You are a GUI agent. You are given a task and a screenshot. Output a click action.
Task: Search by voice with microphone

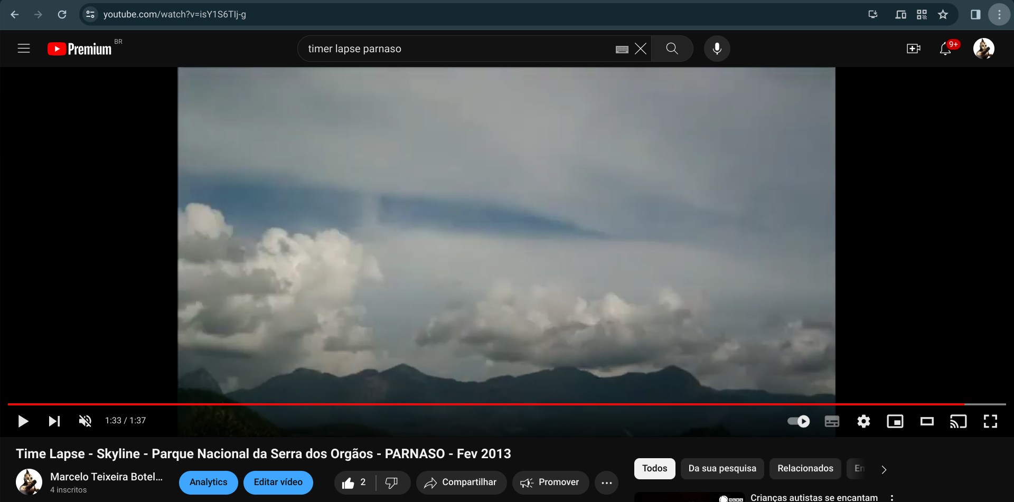(717, 49)
